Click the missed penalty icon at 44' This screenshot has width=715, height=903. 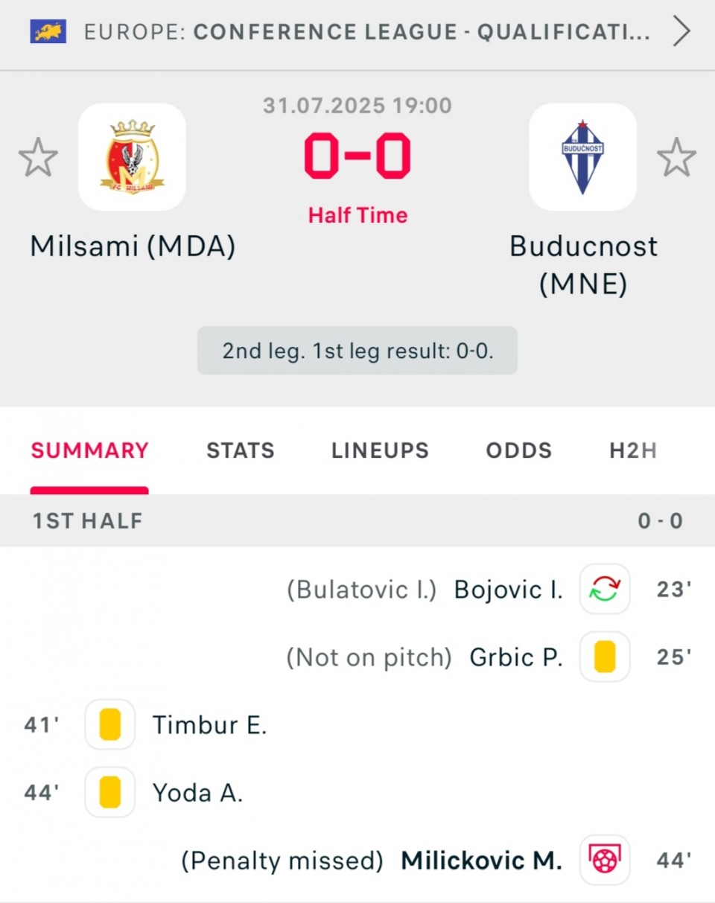[605, 860]
